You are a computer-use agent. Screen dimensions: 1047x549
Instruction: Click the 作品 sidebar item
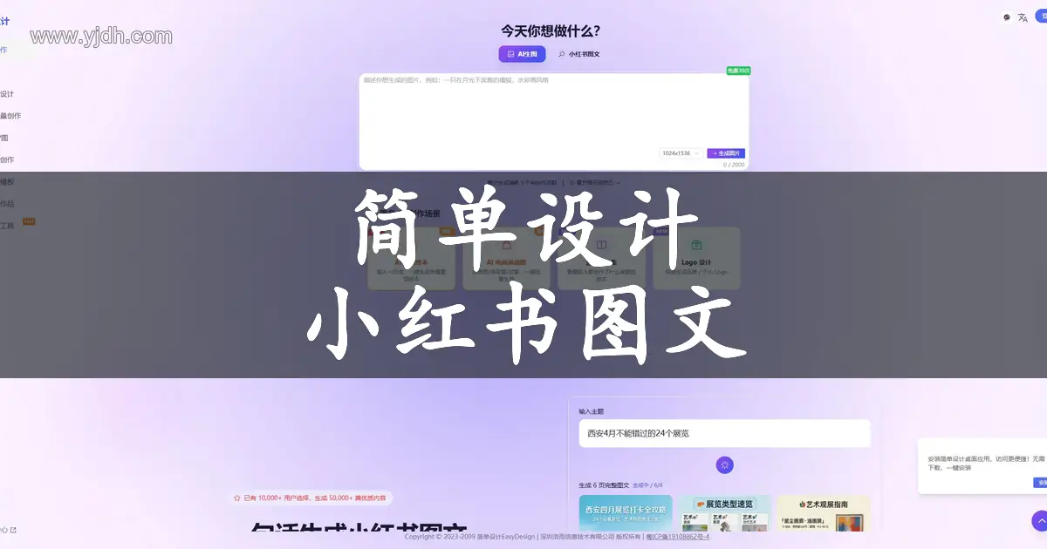7,204
